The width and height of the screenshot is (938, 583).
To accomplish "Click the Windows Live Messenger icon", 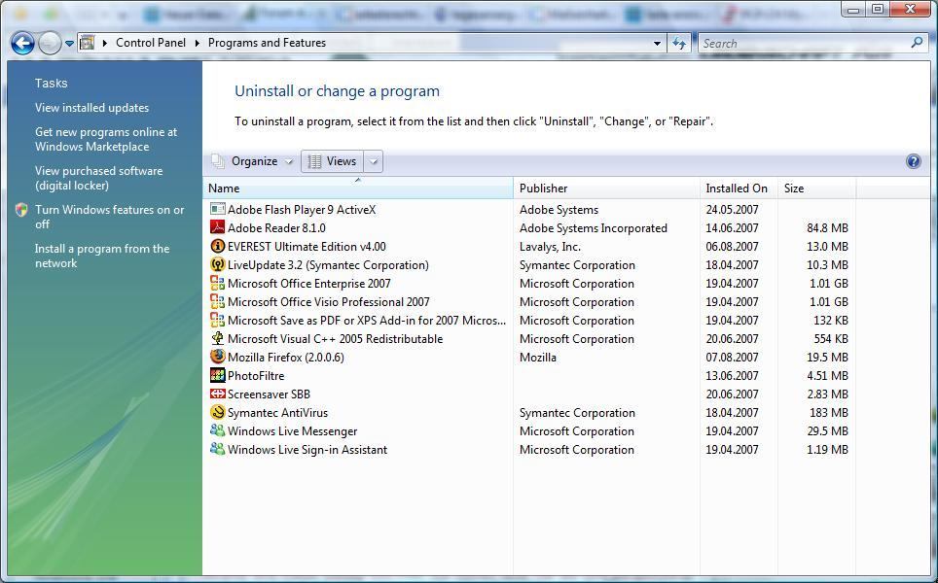I will point(218,430).
